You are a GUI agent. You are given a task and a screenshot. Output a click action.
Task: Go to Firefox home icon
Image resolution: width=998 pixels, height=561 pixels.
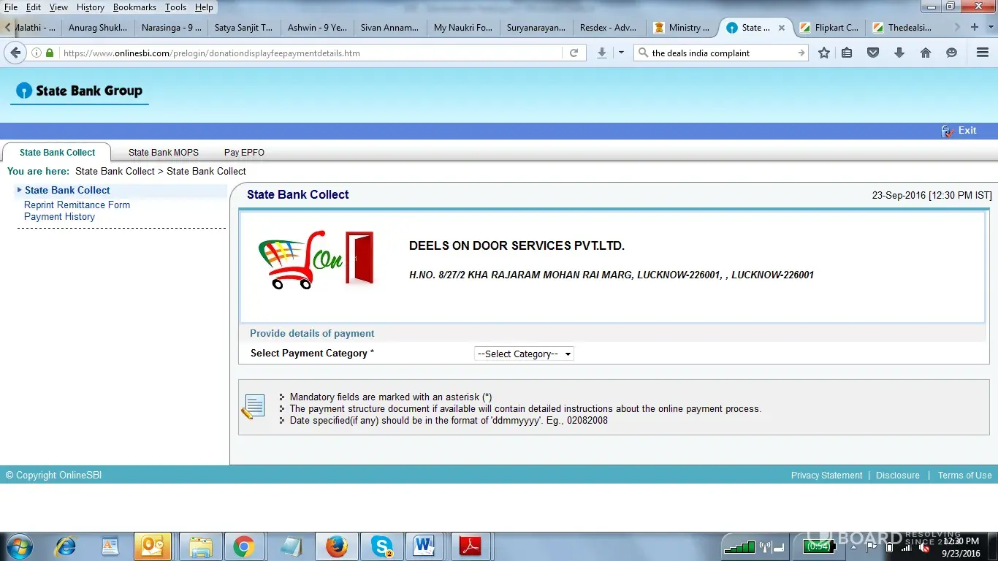[x=926, y=53]
